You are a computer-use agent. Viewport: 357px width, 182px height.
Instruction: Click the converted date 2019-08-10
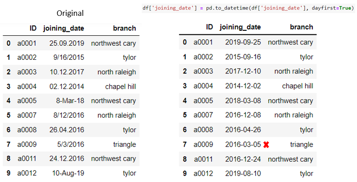click(x=243, y=173)
